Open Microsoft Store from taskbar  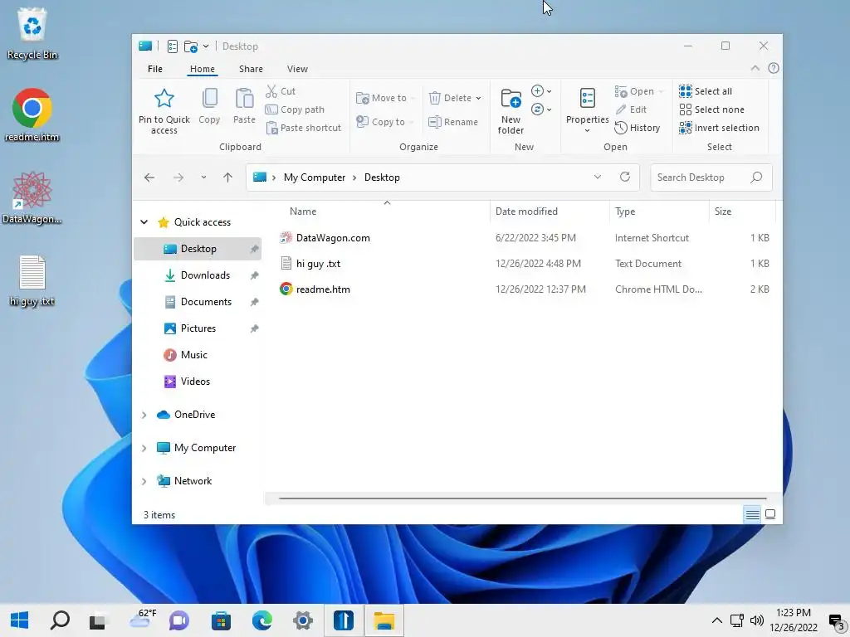[221, 620]
